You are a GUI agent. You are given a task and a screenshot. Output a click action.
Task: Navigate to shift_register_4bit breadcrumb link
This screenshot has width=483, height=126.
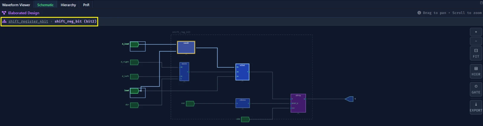pyautogui.click(x=28, y=21)
